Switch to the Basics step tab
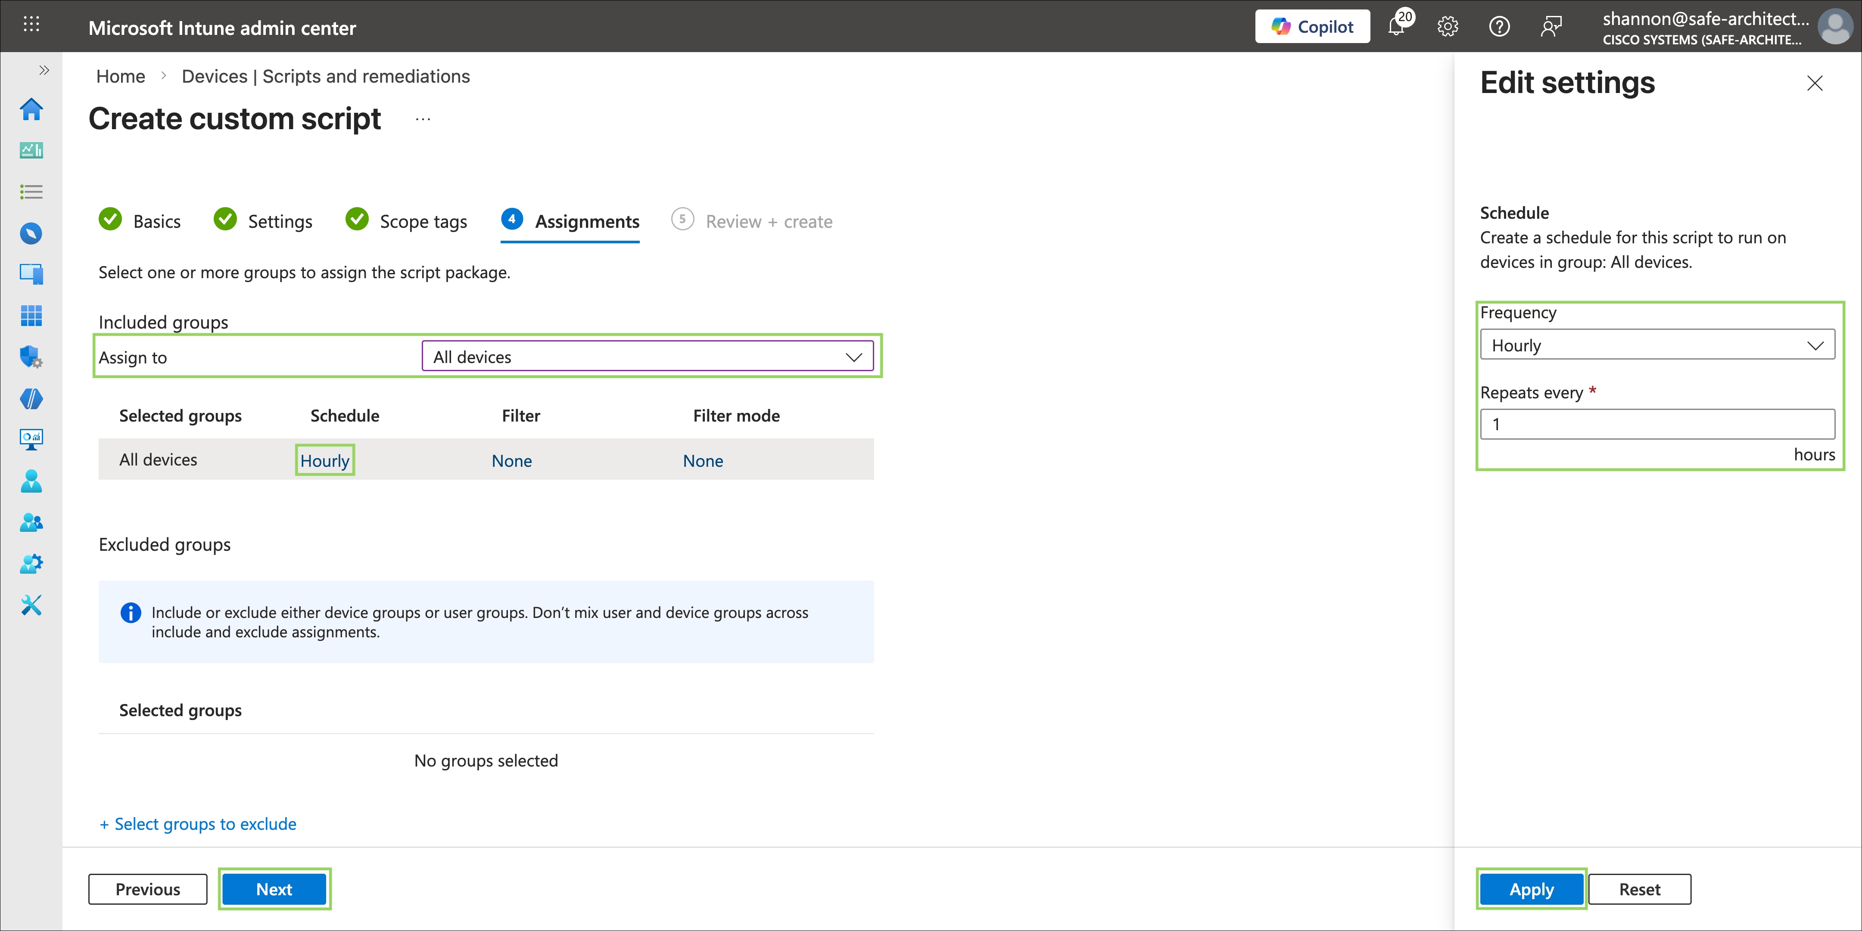The image size is (1862, 931). point(140,221)
